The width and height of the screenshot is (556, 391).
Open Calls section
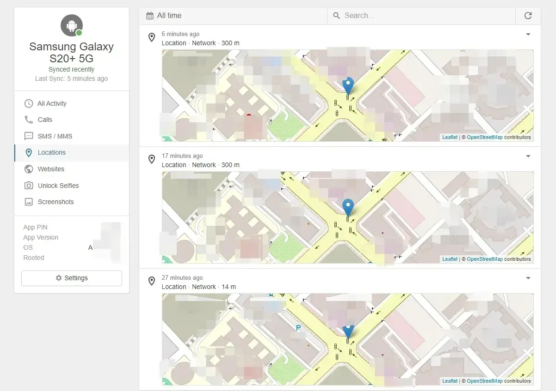point(72,120)
